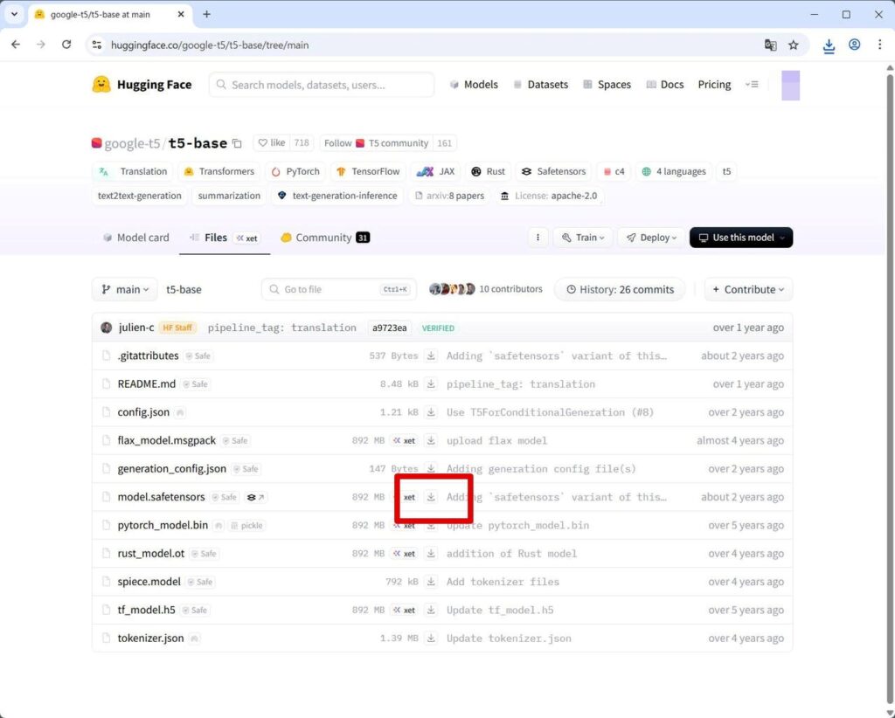The height and width of the screenshot is (718, 895).
Task: Download the model.safetensors file
Action: [431, 497]
